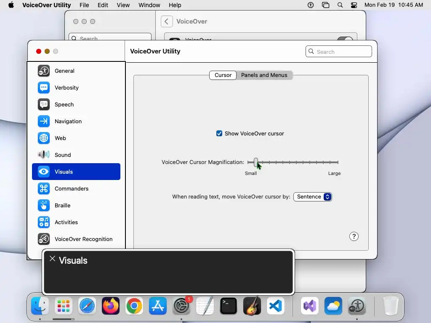Click the "Navigation" sidebar label
The image size is (431, 323).
[x=68, y=122]
